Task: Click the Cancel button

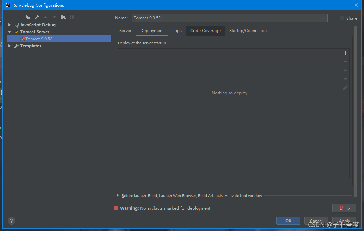Action: 316,221
